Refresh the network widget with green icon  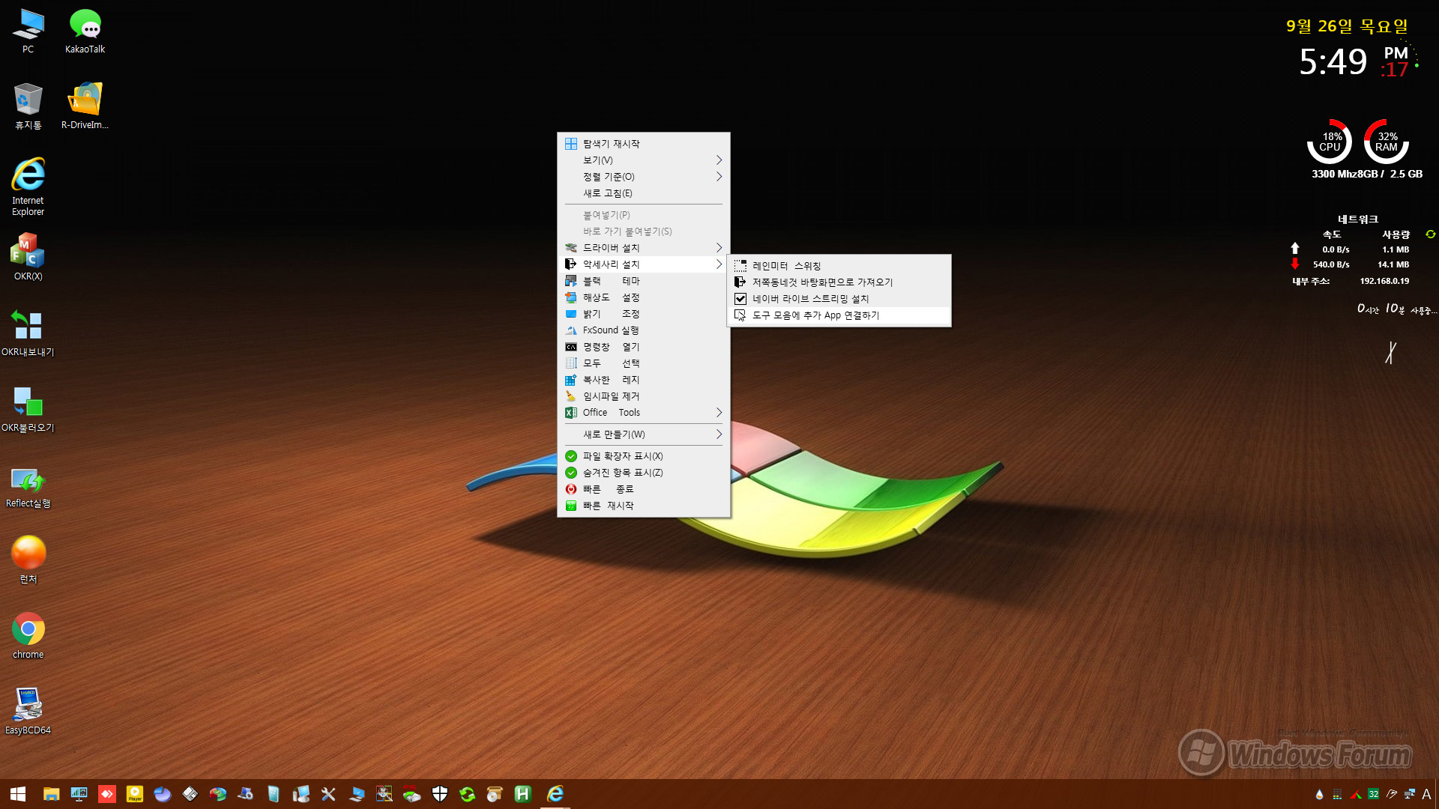pyautogui.click(x=1430, y=234)
